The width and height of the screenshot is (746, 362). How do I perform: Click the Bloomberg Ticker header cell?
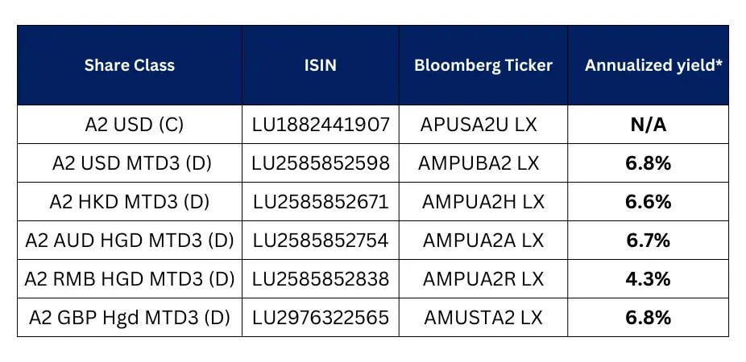click(483, 65)
